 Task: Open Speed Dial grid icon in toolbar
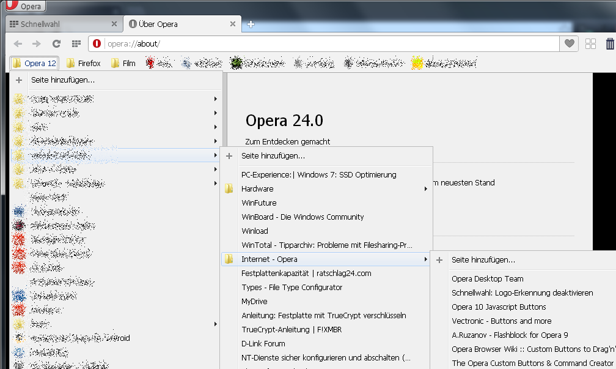pyautogui.click(x=76, y=43)
